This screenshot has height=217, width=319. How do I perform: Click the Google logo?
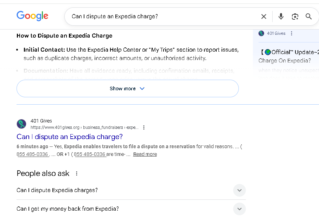(32, 16)
